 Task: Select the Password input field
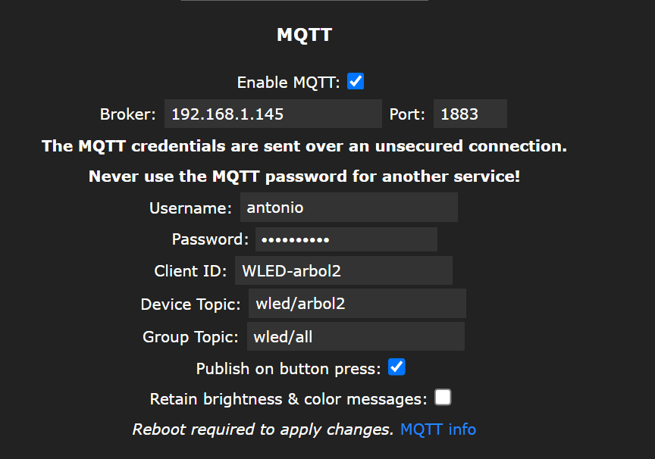click(x=346, y=239)
